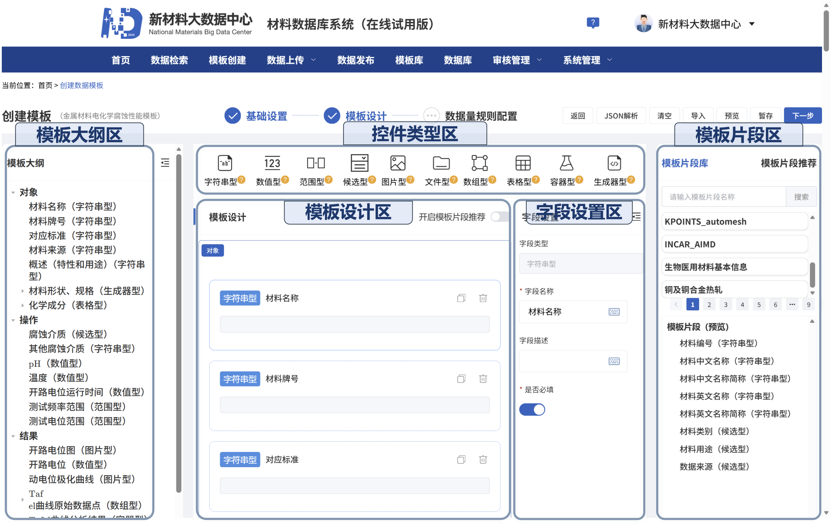Click the 下一步 button

pos(803,115)
